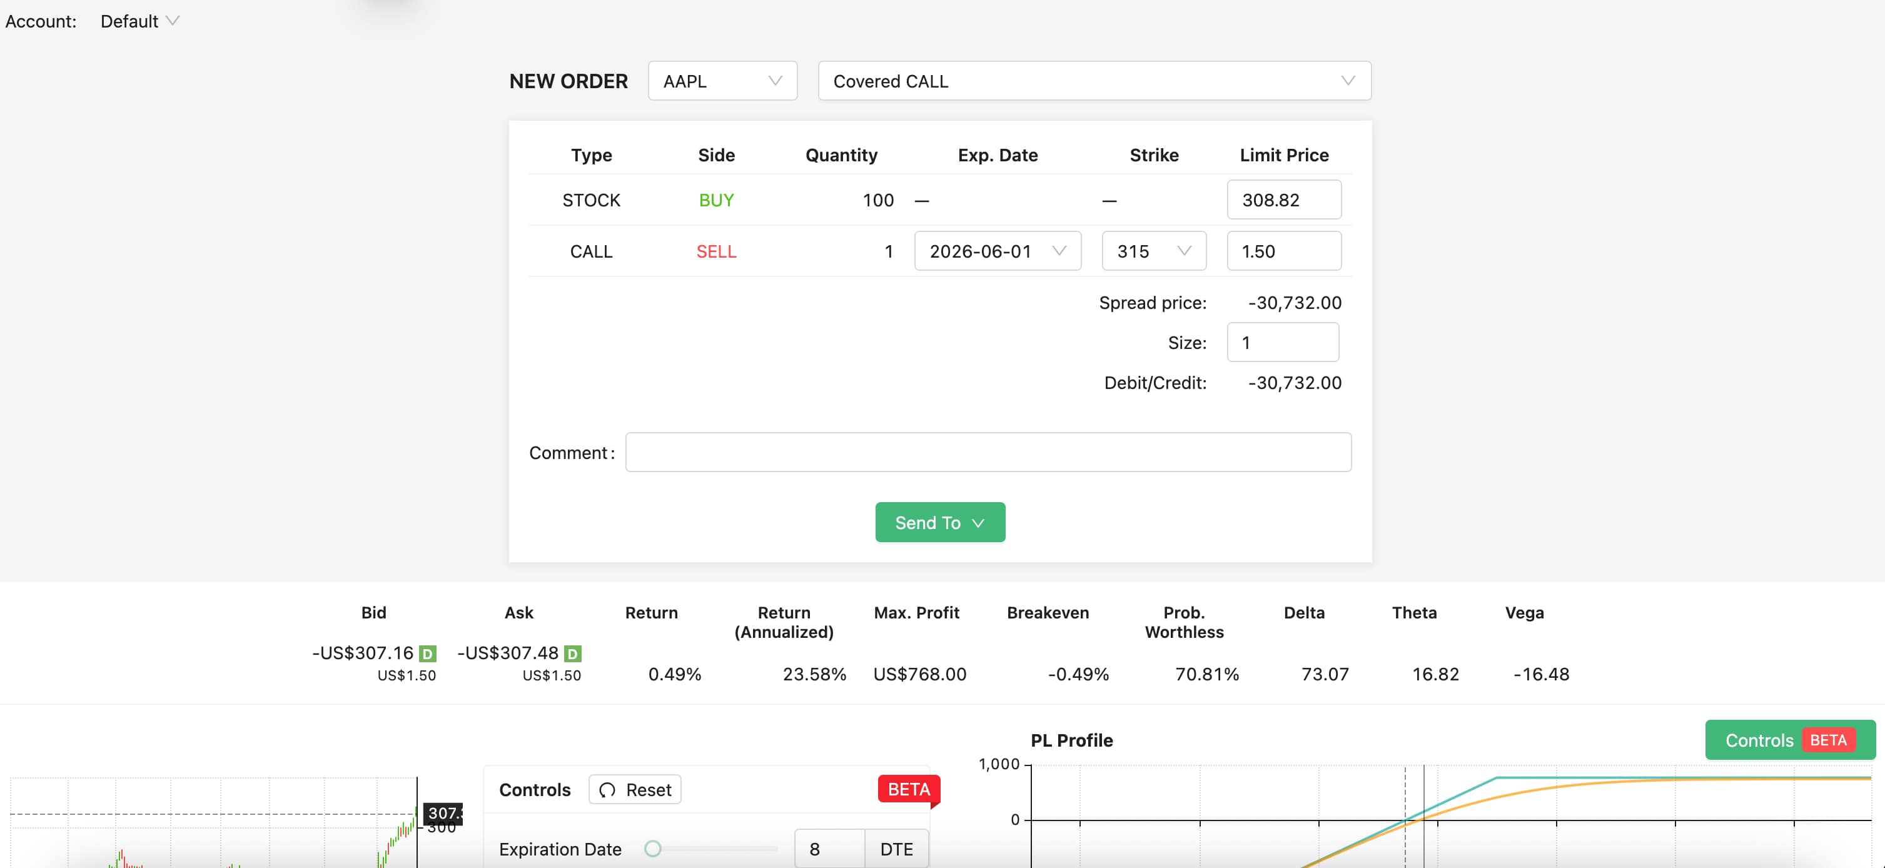This screenshot has width=1885, height=868.
Task: Click the Size input field
Action: pyautogui.click(x=1283, y=343)
